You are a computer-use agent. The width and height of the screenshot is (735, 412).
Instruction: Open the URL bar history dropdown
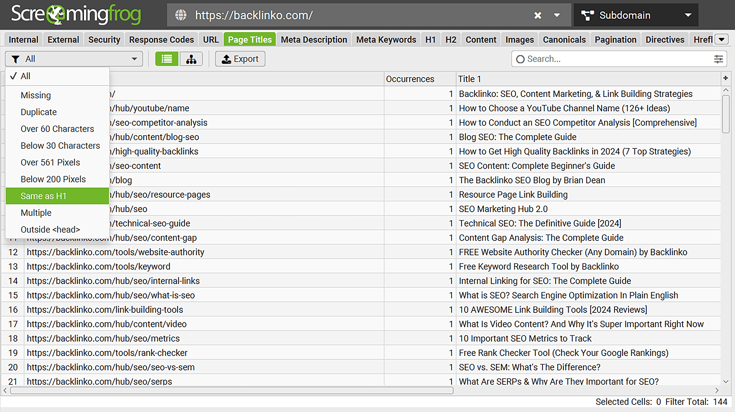pos(557,15)
